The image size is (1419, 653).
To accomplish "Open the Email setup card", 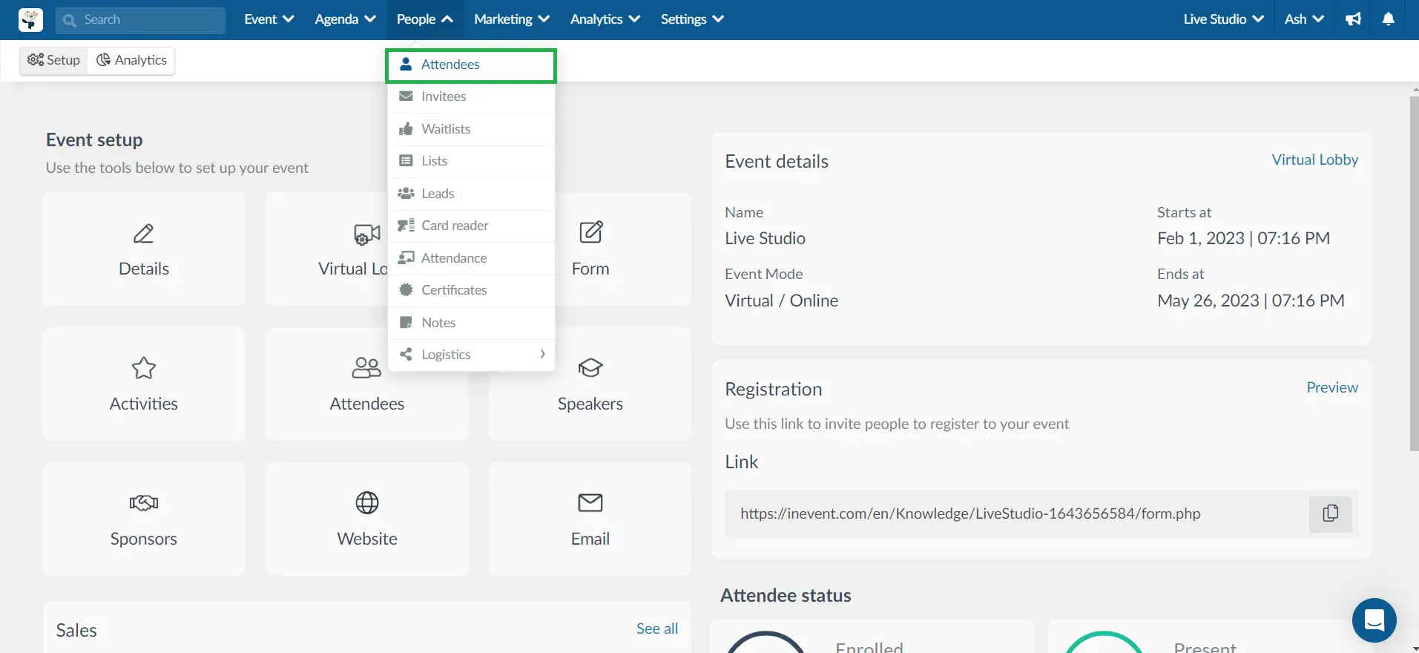I will [x=590, y=519].
